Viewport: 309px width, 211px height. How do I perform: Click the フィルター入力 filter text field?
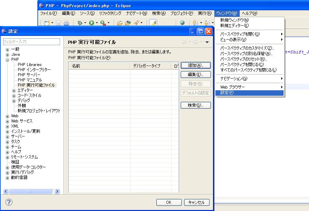pos(32,42)
